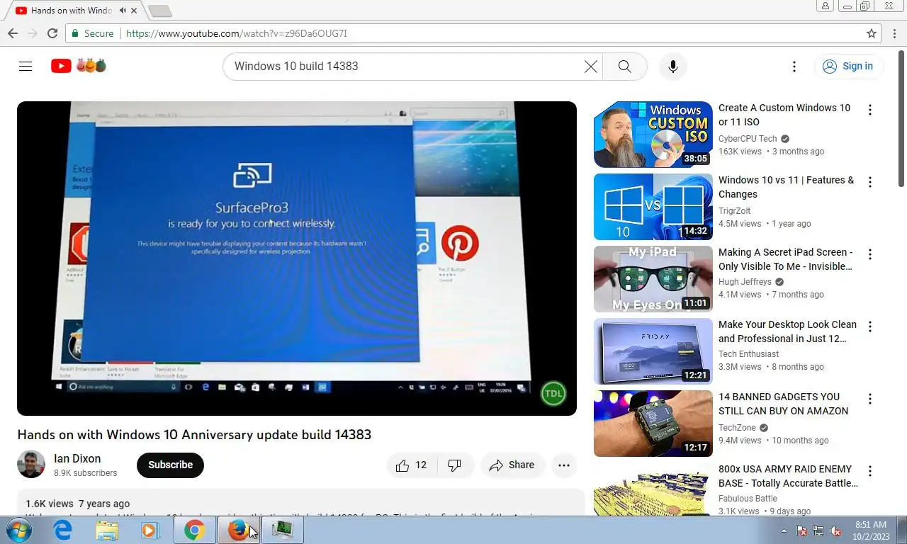This screenshot has height=544, width=907.
Task: Click the tray volume muted icon
Action: tap(836, 531)
